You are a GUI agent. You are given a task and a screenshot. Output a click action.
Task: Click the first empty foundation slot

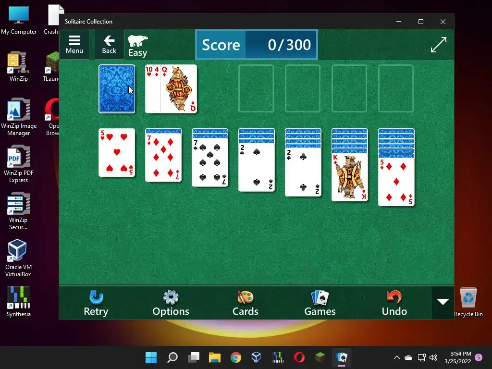pos(256,88)
